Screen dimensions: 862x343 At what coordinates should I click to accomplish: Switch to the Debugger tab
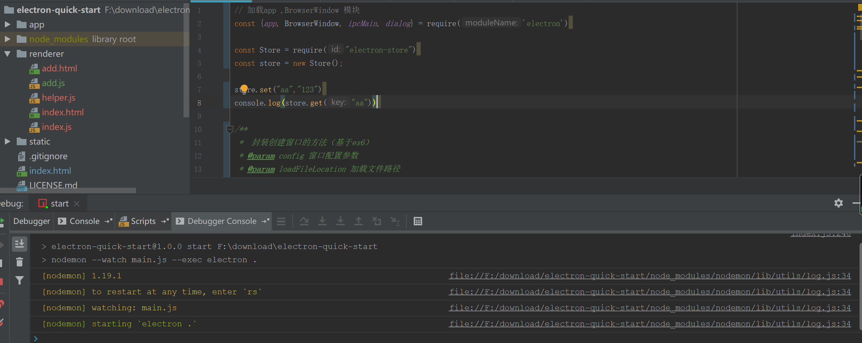click(x=32, y=221)
